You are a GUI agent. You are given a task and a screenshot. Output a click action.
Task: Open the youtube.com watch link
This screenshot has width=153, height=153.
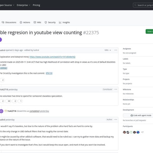coord(53,57)
